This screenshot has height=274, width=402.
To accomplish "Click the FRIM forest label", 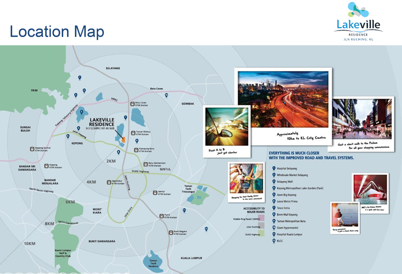I will tap(34, 90).
